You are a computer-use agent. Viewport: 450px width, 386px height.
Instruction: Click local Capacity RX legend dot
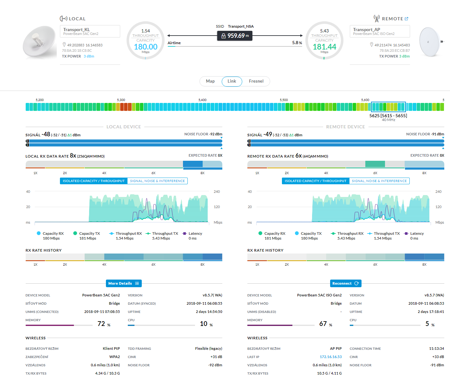tap(39, 233)
